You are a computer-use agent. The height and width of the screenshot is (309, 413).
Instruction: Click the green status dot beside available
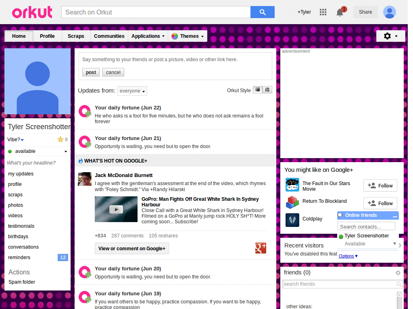[10, 151]
